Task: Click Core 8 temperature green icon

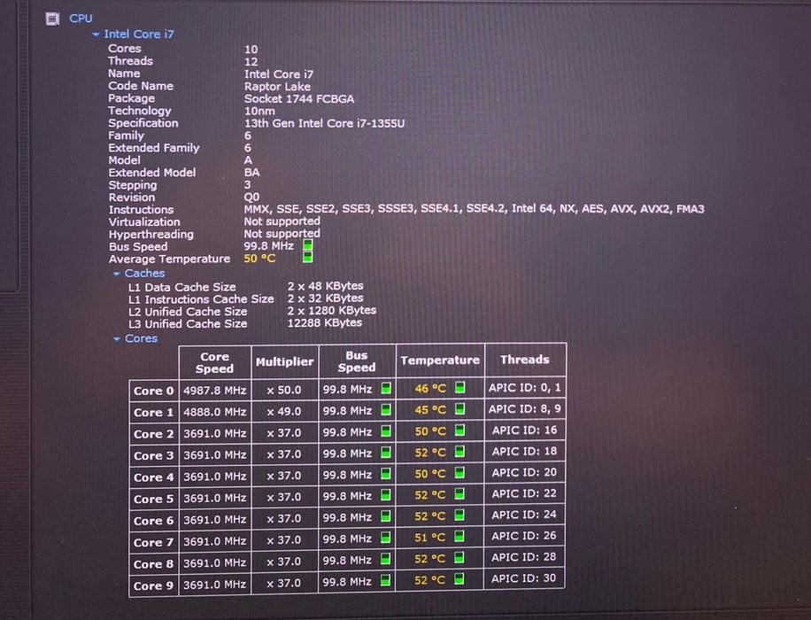Action: point(460,557)
